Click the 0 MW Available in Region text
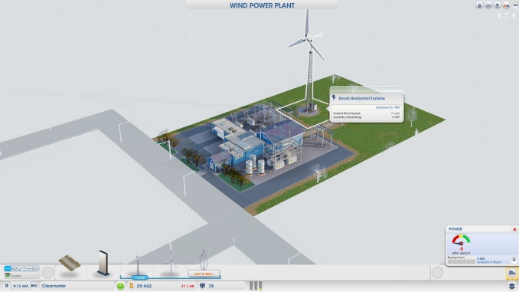Image resolution: width=519 pixels, height=292 pixels. coord(489,260)
